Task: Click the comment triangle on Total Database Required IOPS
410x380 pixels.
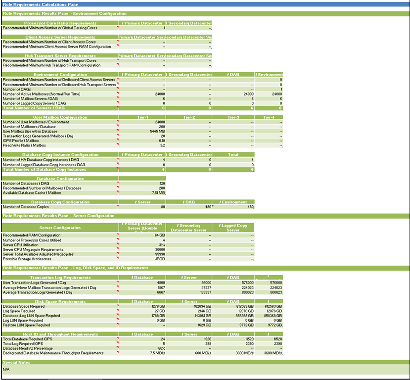Action: point(118,339)
